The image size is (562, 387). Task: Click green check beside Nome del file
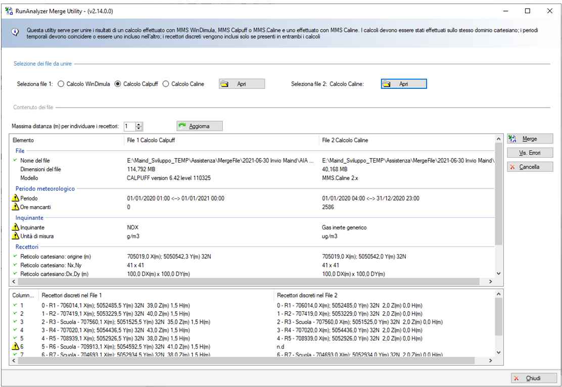point(15,160)
